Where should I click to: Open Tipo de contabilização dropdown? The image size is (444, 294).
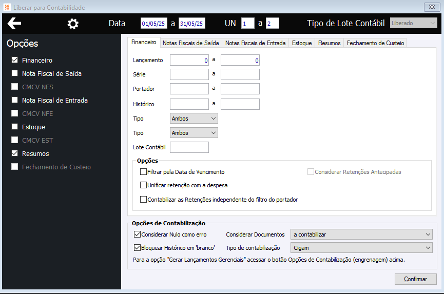click(361, 248)
